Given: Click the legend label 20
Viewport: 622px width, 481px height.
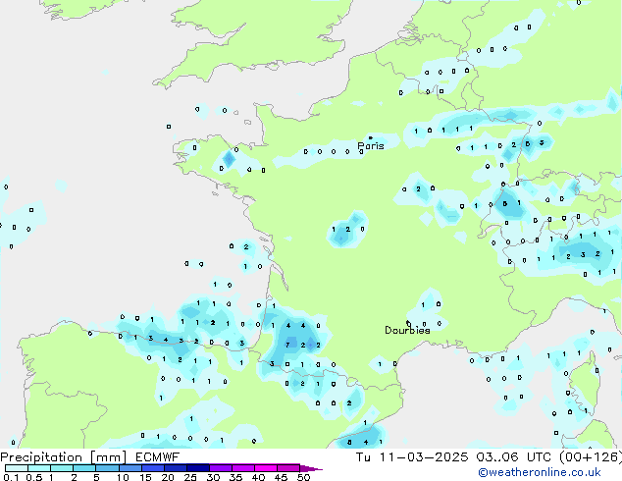Looking at the screenshot, I should [168, 477].
